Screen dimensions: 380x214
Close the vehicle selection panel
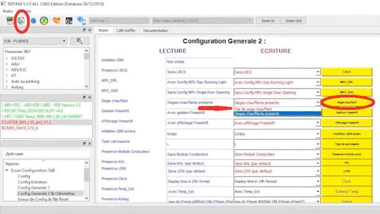90,30
